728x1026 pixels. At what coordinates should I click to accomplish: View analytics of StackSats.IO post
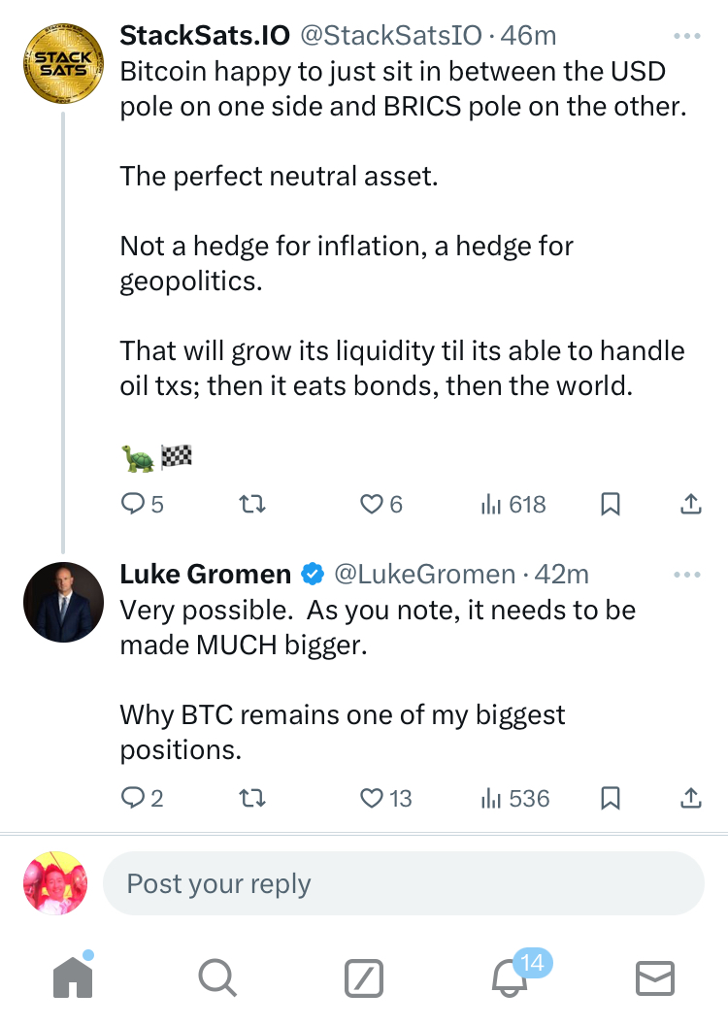pos(491,504)
